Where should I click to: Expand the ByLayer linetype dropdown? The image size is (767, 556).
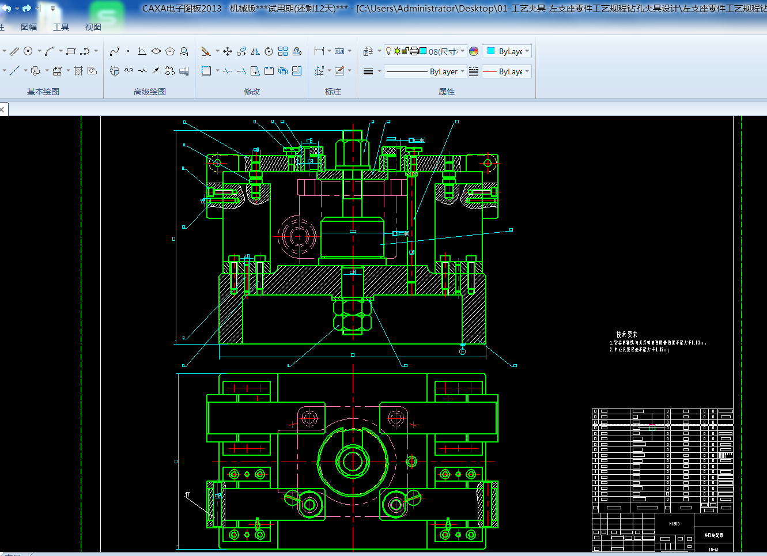click(x=463, y=71)
